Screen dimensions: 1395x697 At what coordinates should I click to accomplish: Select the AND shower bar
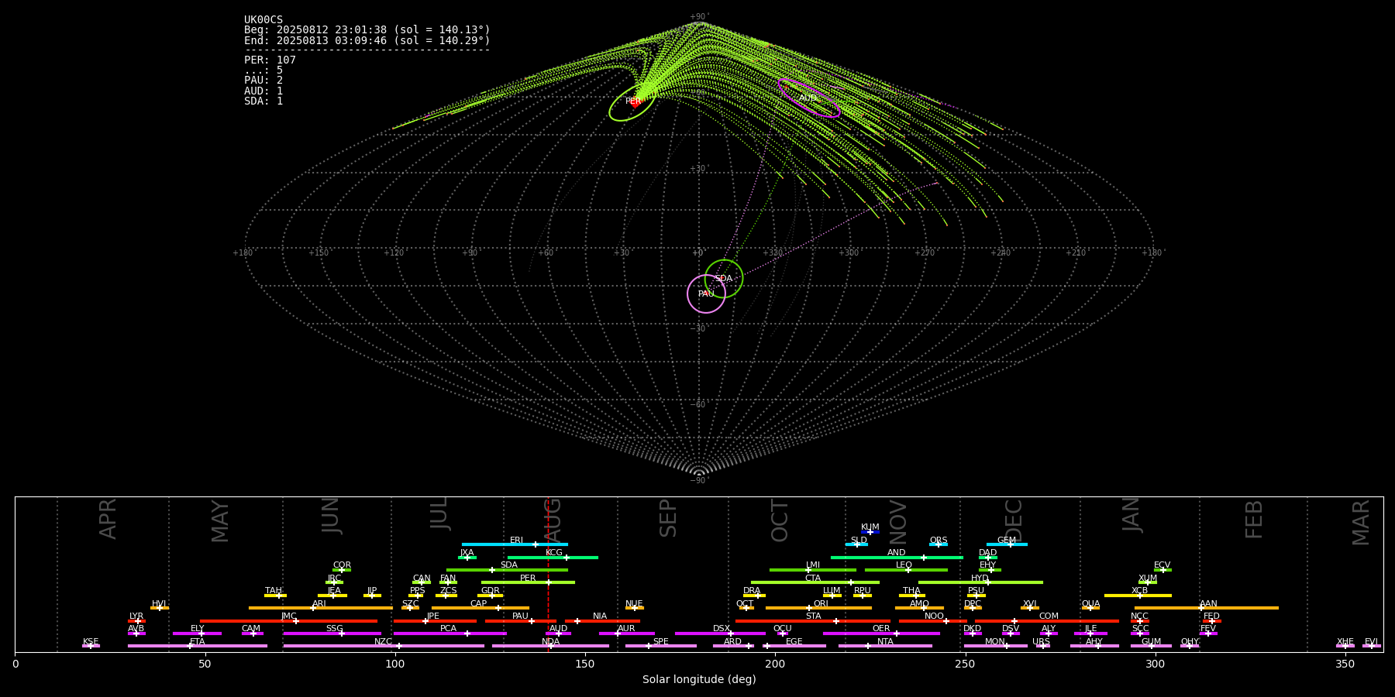[897, 557]
